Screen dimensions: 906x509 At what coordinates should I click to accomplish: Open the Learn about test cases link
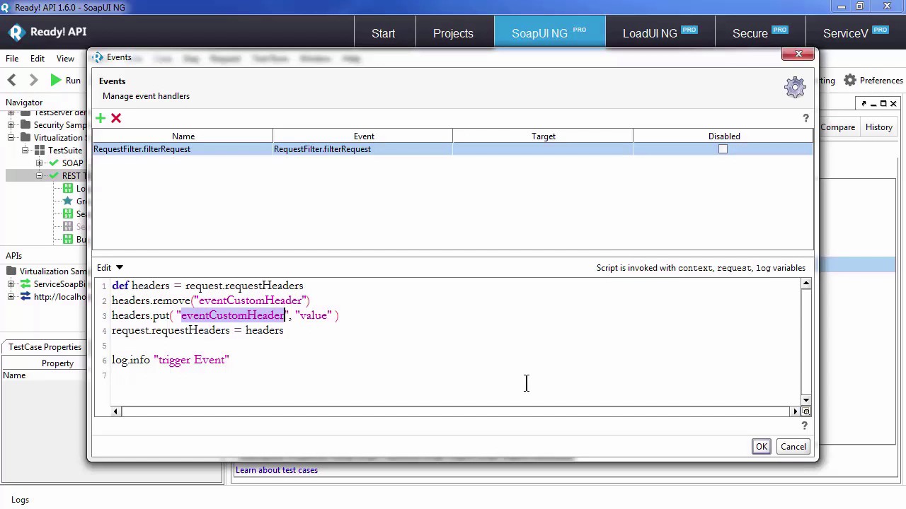277,470
